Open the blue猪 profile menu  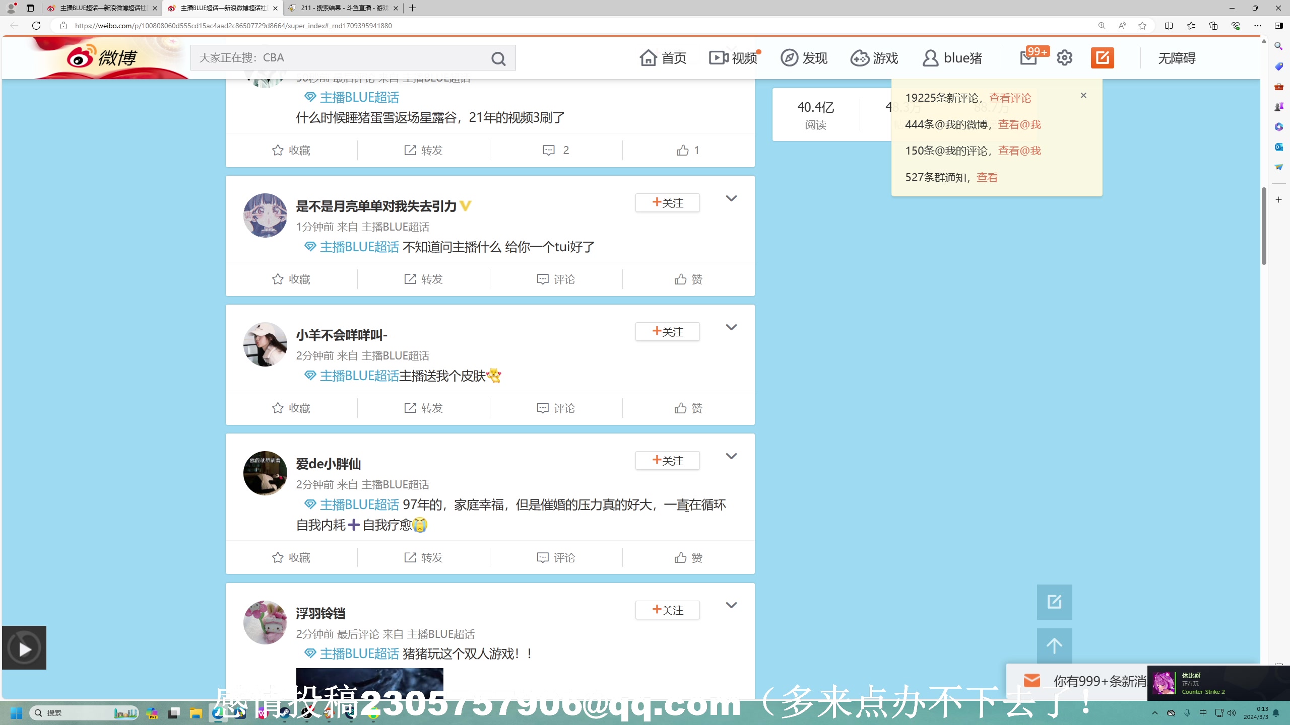coord(952,58)
